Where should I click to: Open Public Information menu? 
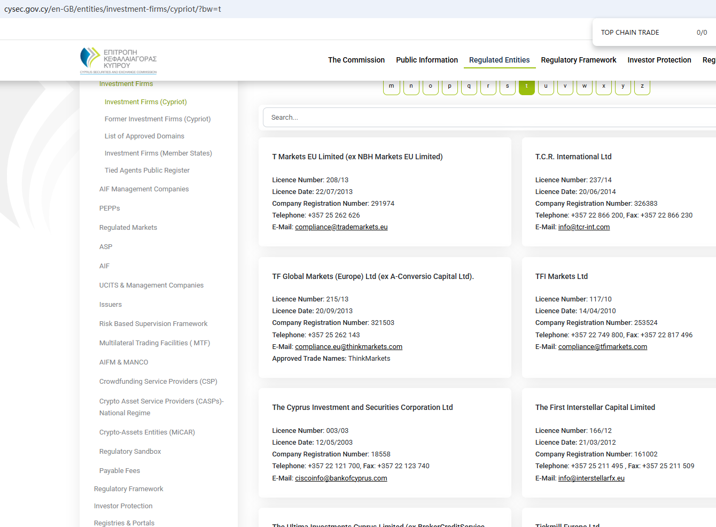[x=426, y=60]
